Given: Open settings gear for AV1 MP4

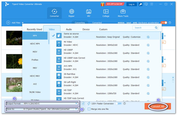Looking at the screenshot, I should 148,69.
